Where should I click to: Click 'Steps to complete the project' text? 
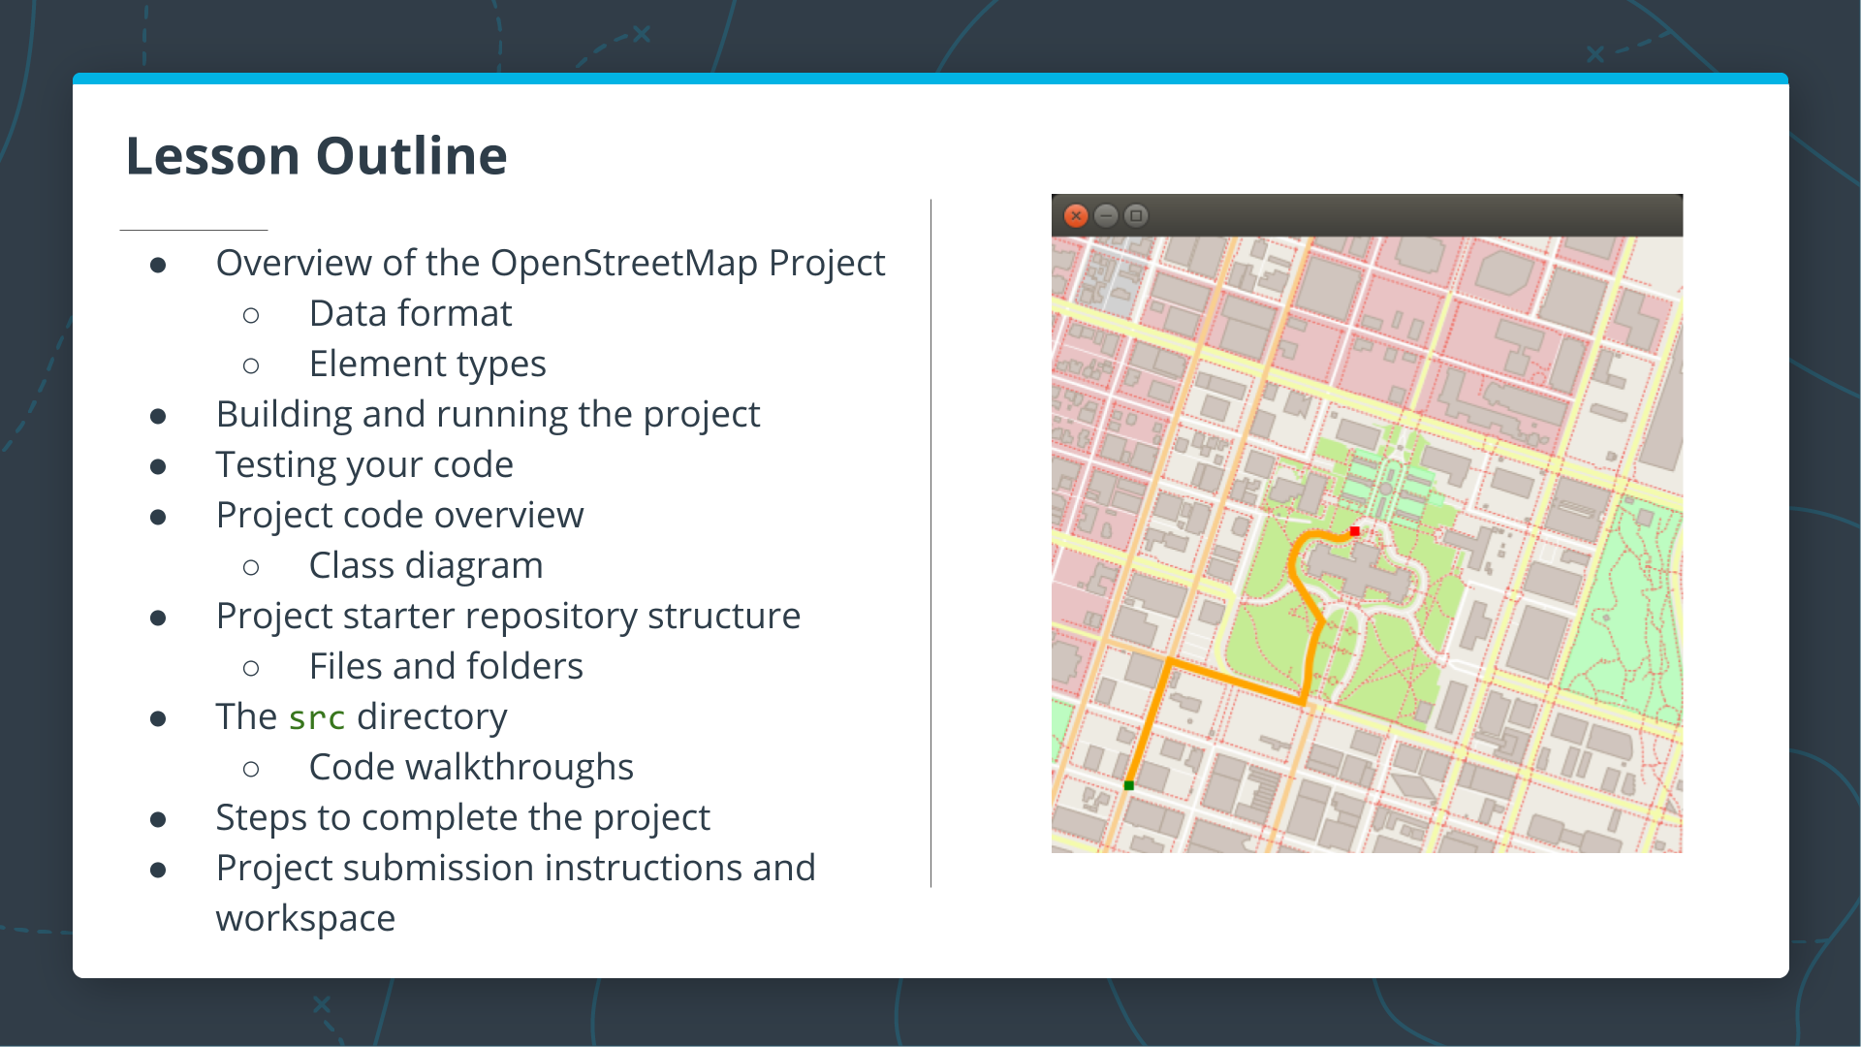[x=462, y=818]
